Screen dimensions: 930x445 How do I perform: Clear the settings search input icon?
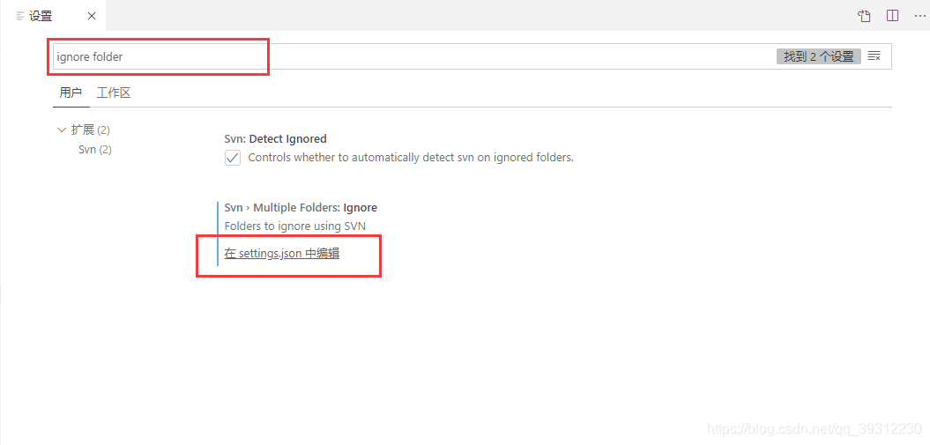point(874,56)
